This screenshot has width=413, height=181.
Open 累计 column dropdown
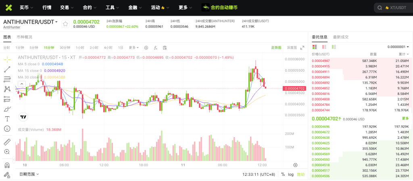(404, 54)
